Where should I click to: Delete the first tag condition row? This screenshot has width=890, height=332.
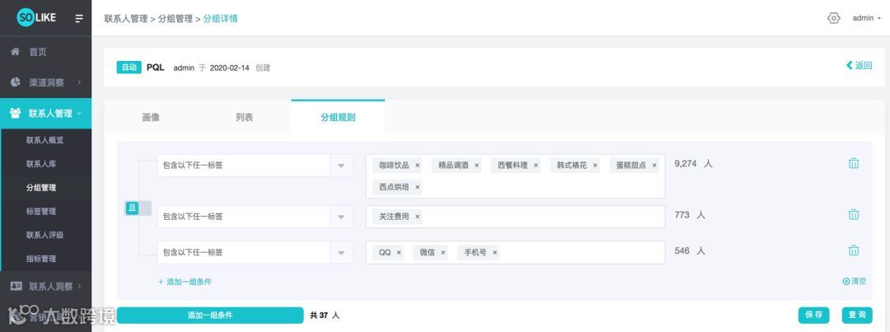coord(854,163)
